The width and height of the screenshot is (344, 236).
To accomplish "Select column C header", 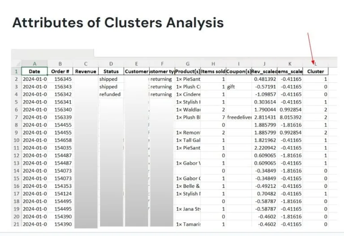I will point(86,64).
